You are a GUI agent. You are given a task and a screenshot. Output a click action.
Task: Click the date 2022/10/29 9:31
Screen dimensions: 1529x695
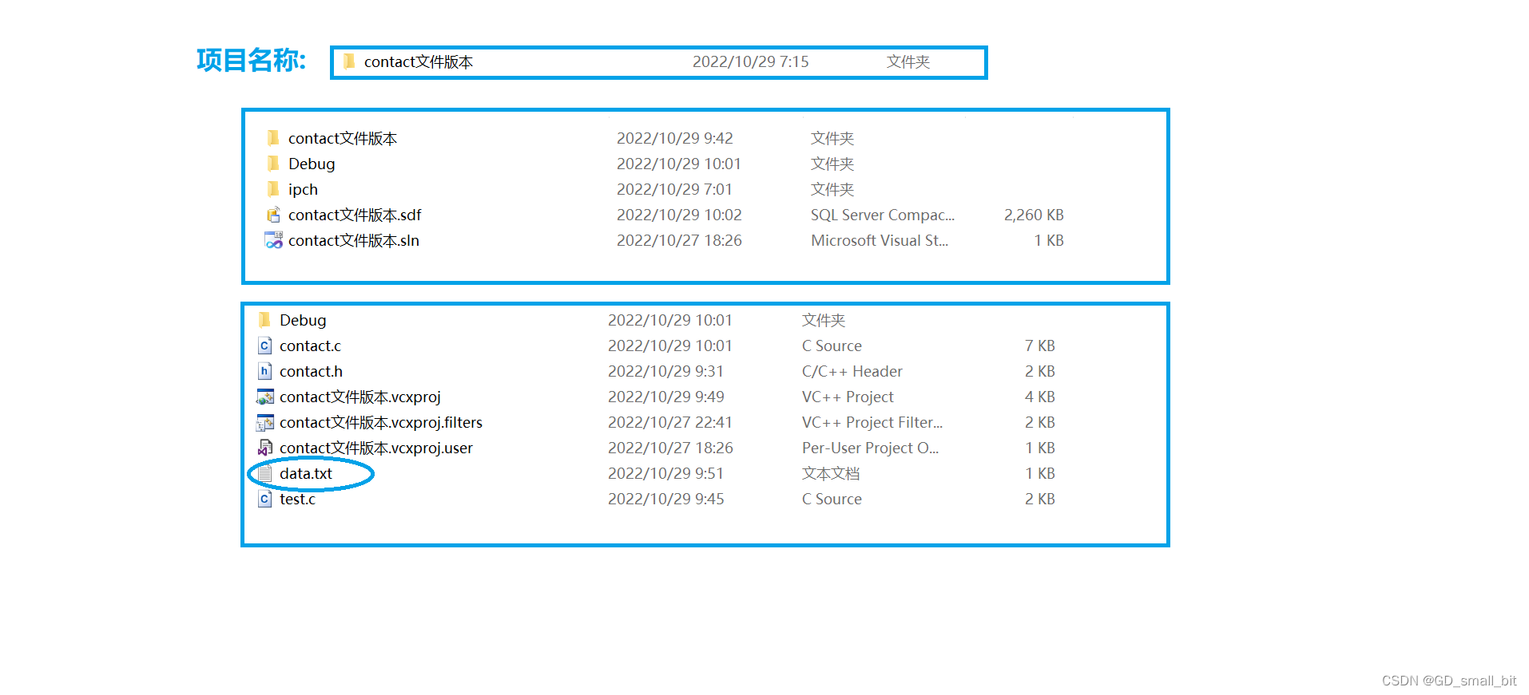pos(666,371)
